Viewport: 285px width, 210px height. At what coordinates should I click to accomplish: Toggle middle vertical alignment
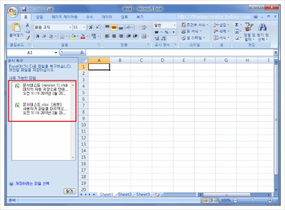tap(114, 27)
